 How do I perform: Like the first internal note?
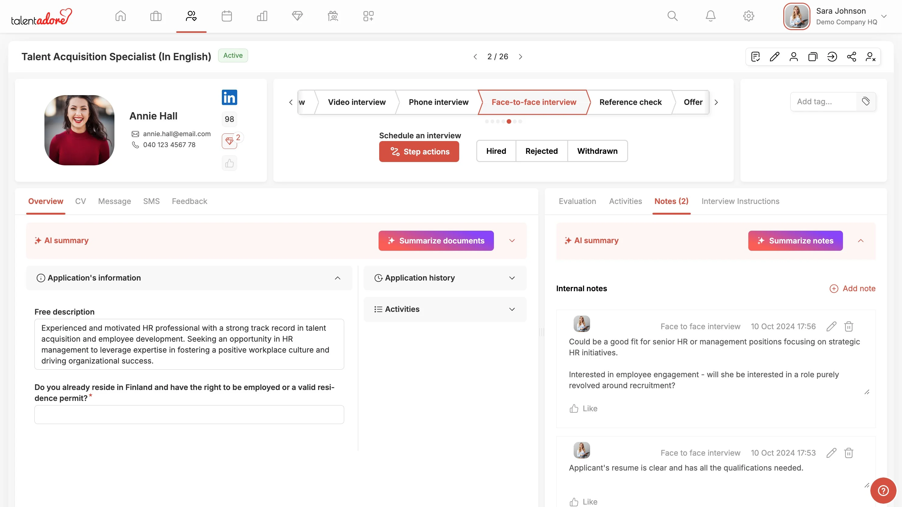[583, 409]
